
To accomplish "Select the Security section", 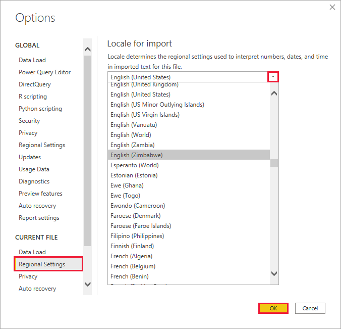I will click(x=29, y=121).
